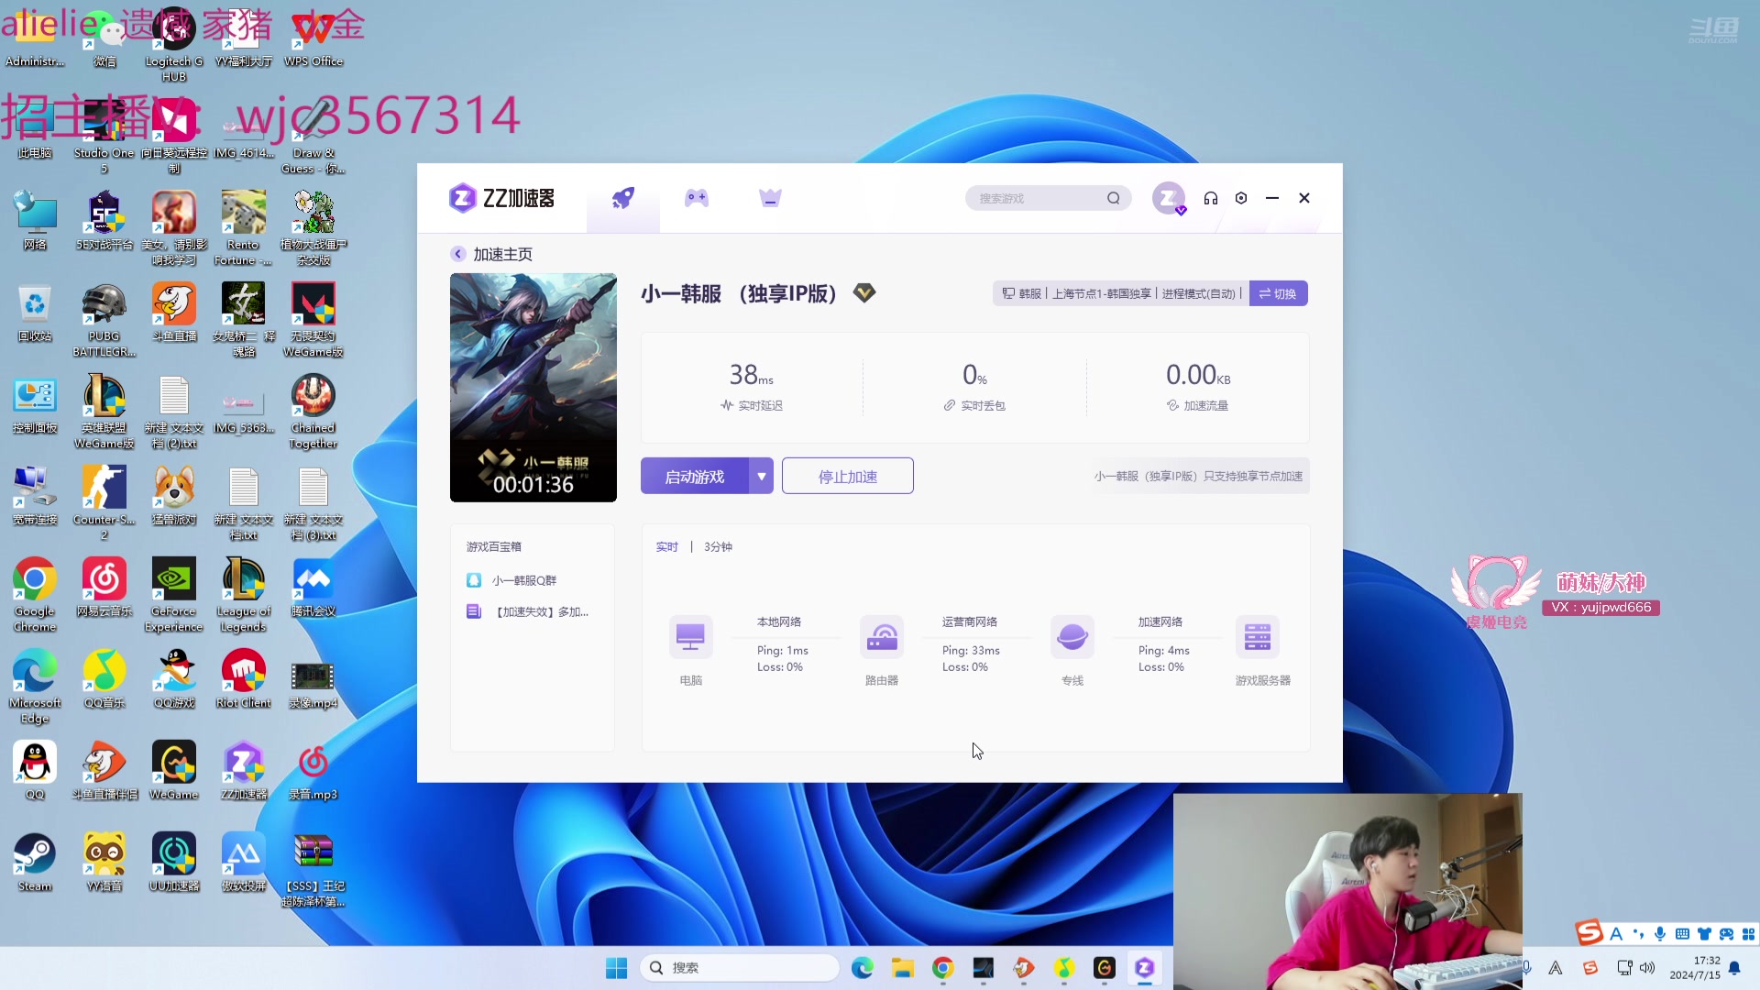This screenshot has width=1760, height=990.
Task: Switch to the gamepad games tab
Action: [697, 198]
